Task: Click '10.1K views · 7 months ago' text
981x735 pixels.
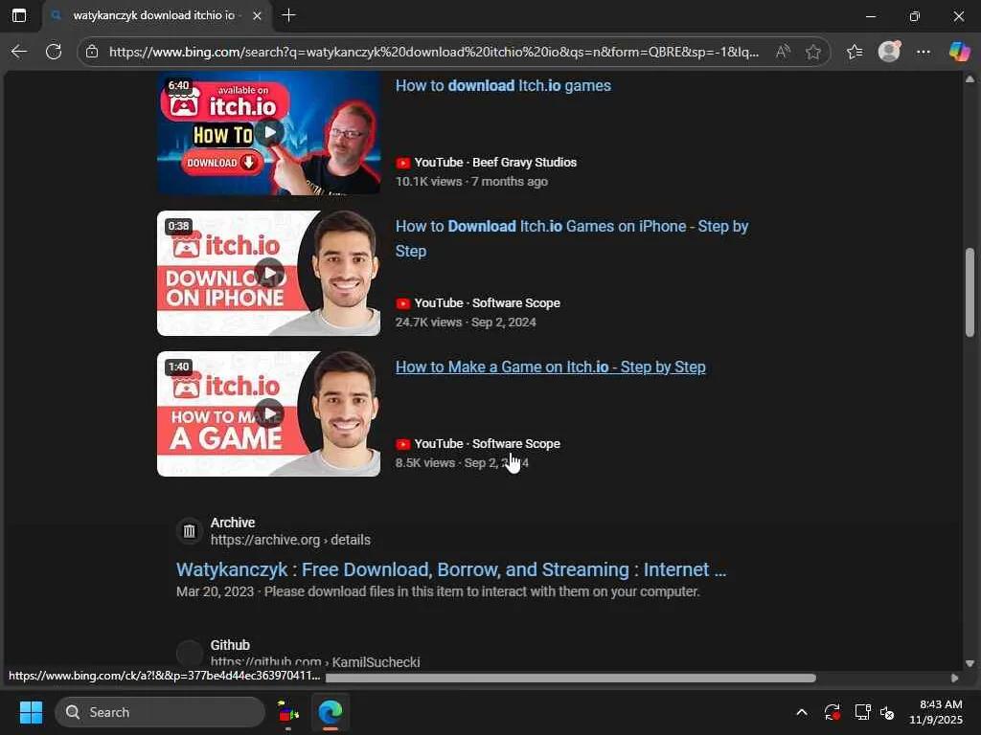Action: [471, 181]
